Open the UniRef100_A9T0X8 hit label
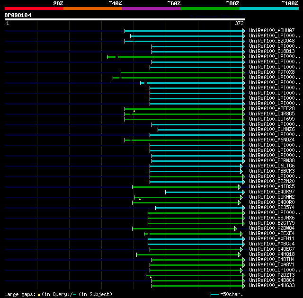Screen dimensions: 303x298 pyautogui.click(x=272, y=72)
